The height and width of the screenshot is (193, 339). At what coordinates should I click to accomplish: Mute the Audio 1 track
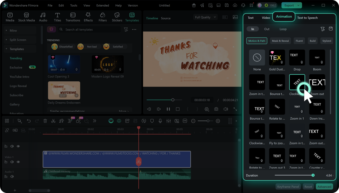(x=12, y=177)
